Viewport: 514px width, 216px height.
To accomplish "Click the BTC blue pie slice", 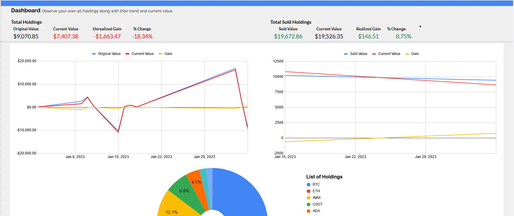I will (240, 192).
